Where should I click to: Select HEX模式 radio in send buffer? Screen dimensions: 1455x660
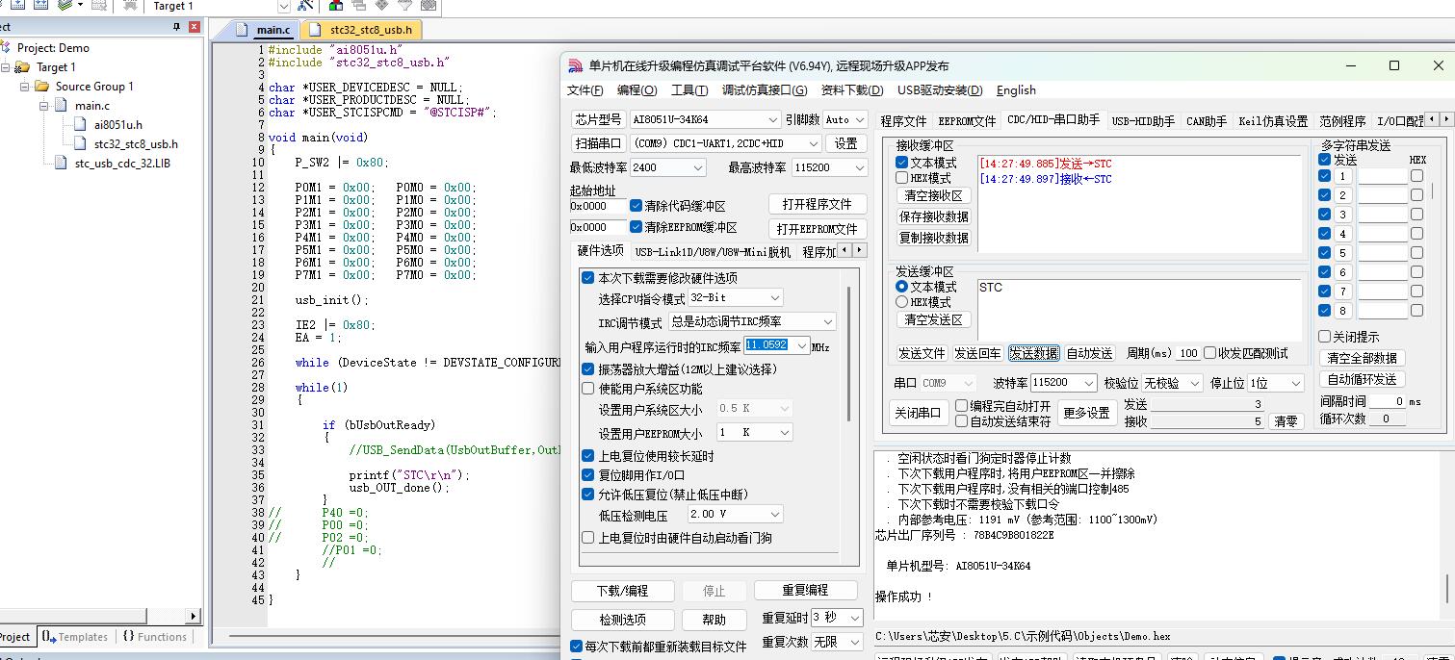pyautogui.click(x=902, y=302)
